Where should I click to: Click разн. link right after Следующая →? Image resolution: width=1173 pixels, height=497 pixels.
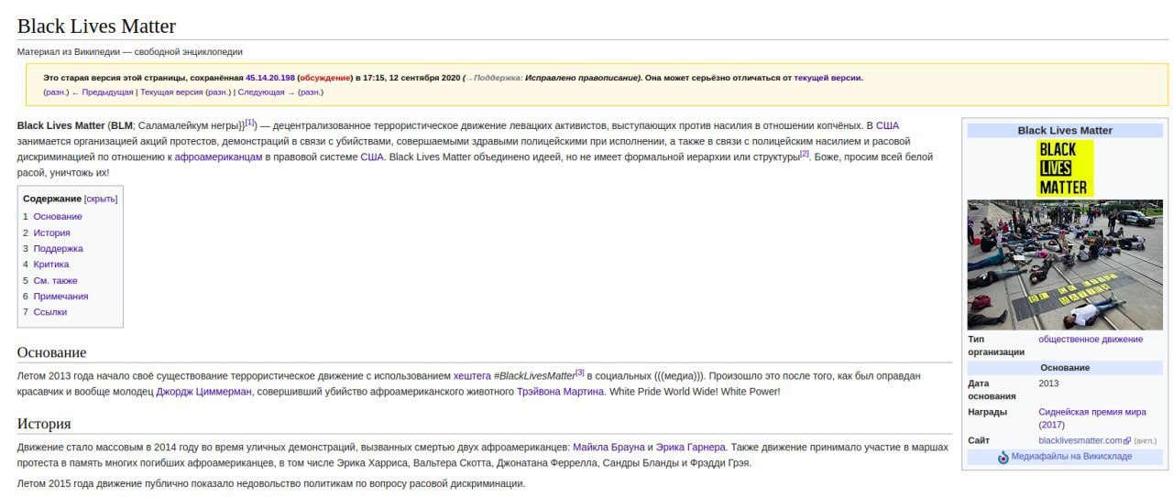click(310, 92)
